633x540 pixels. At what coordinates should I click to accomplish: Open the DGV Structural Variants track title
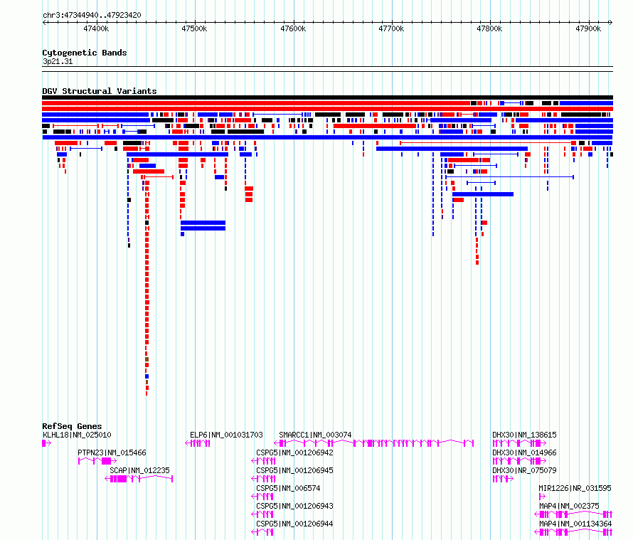tap(100, 91)
